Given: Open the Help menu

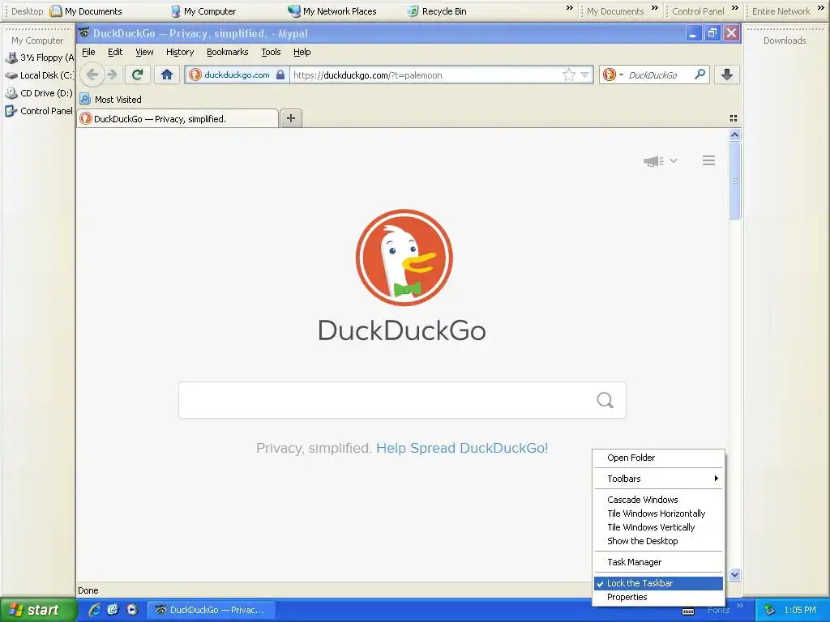Looking at the screenshot, I should (x=302, y=52).
